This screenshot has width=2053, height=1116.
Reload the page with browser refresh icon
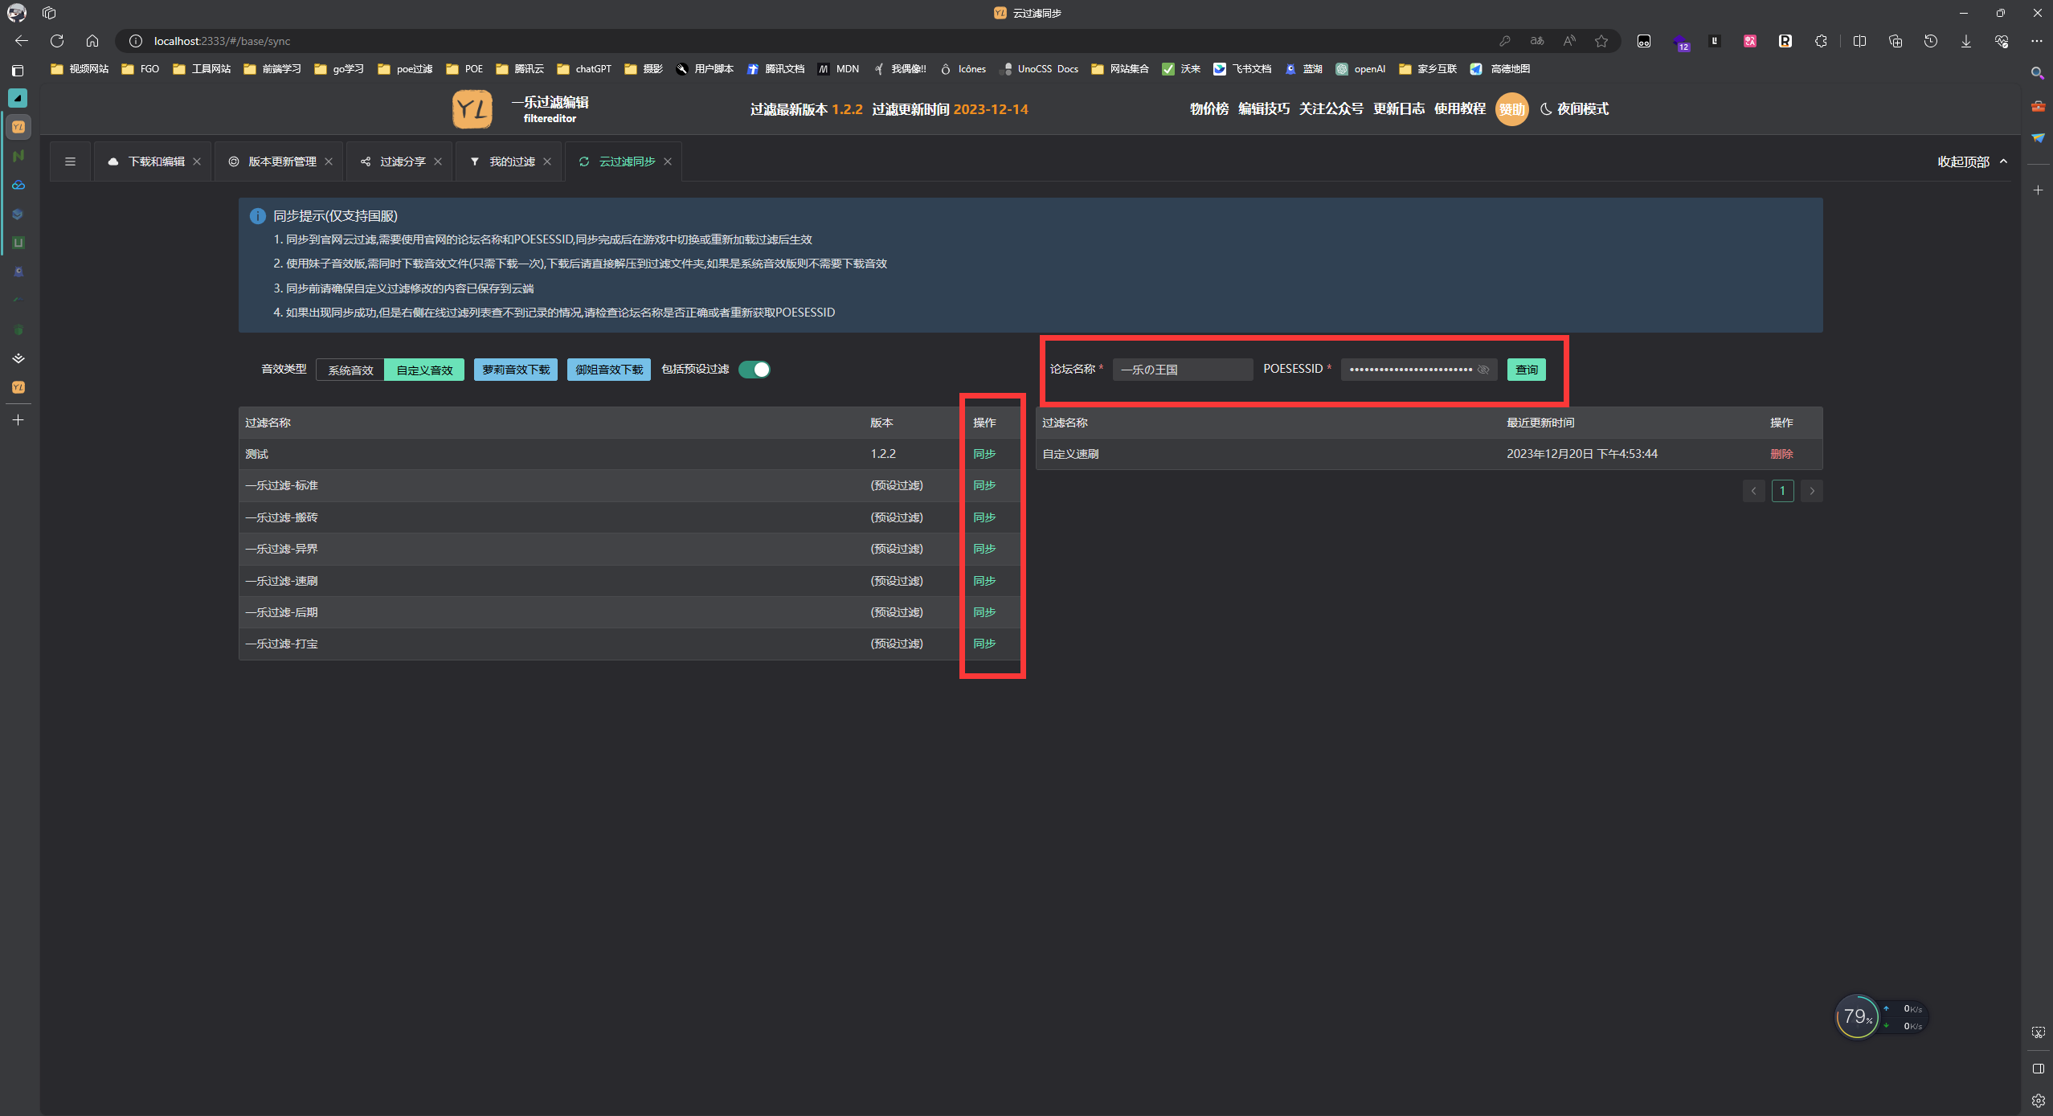[x=57, y=41]
